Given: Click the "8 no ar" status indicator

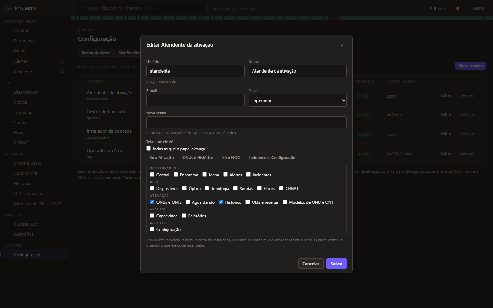Looking at the screenshot, I should pos(438,8).
